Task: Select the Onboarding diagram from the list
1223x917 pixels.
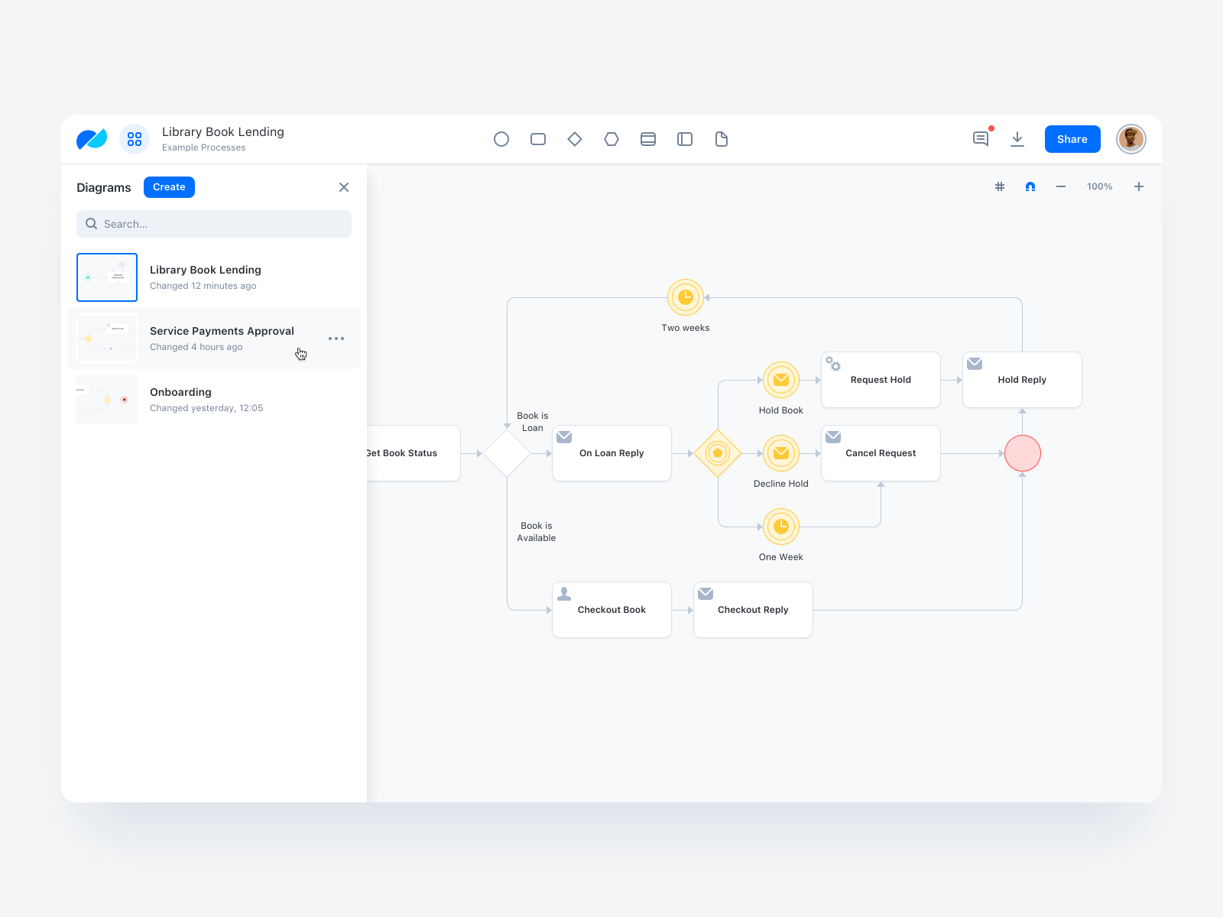Action: [x=180, y=392]
